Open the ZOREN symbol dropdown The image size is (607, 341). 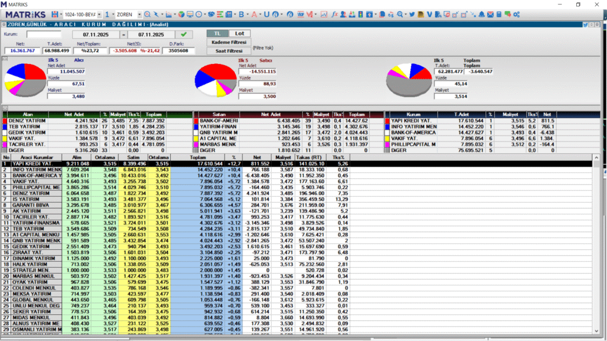click(x=139, y=14)
